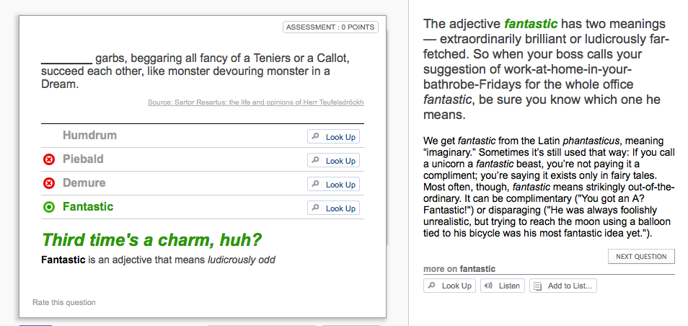The width and height of the screenshot is (688, 326).
Task: Go to the Next Question
Action: 641,256
